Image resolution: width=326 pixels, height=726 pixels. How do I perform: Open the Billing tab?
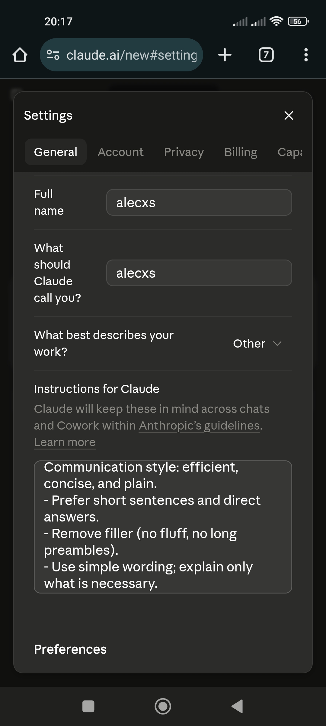coord(241,152)
